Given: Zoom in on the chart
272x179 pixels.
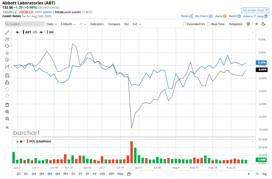Looking at the screenshot, I should click(x=7, y=112).
